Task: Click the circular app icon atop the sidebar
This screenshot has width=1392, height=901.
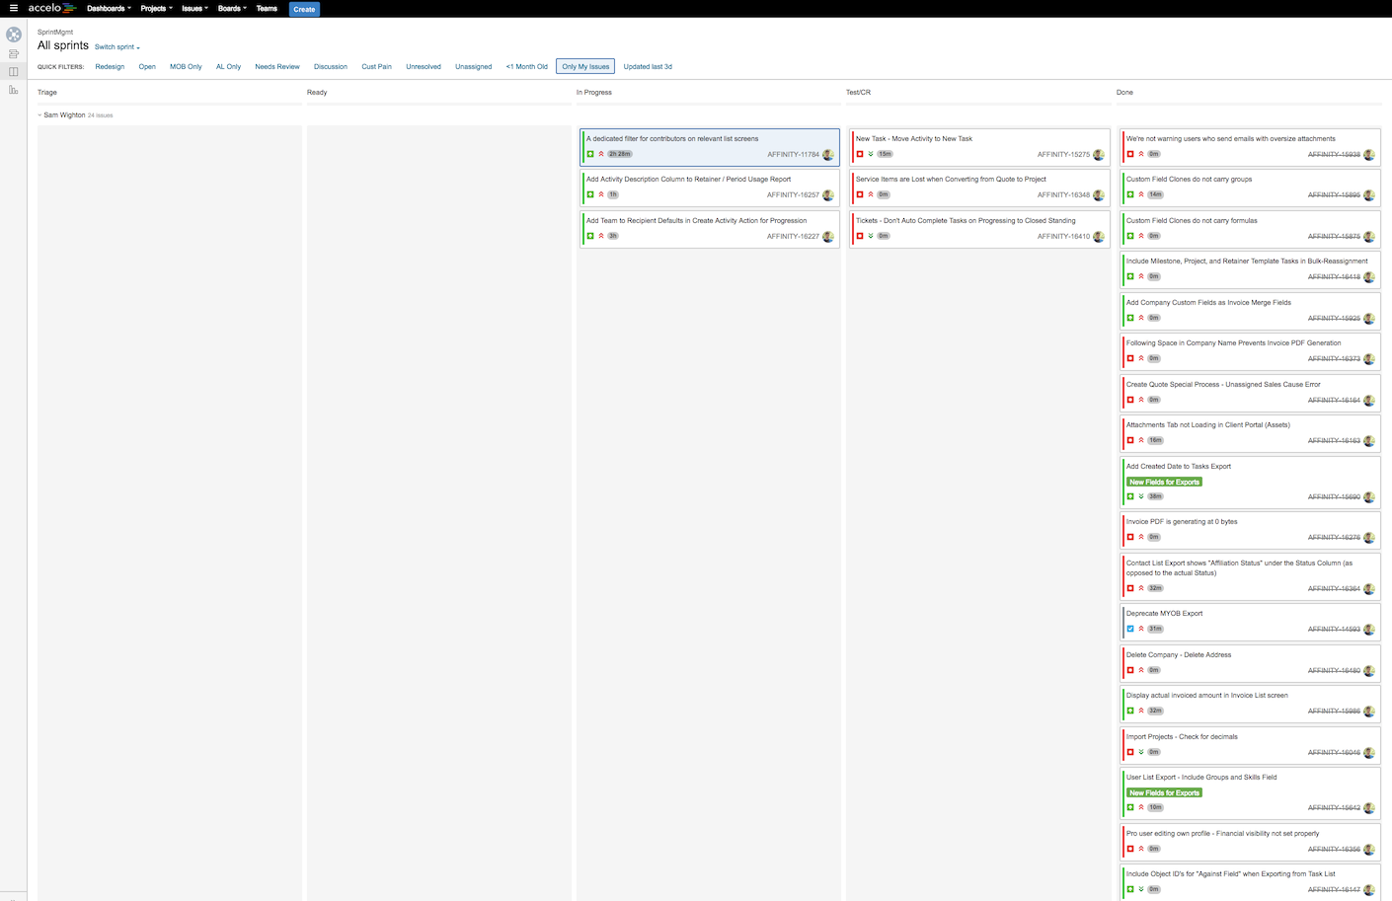Action: pos(13,34)
